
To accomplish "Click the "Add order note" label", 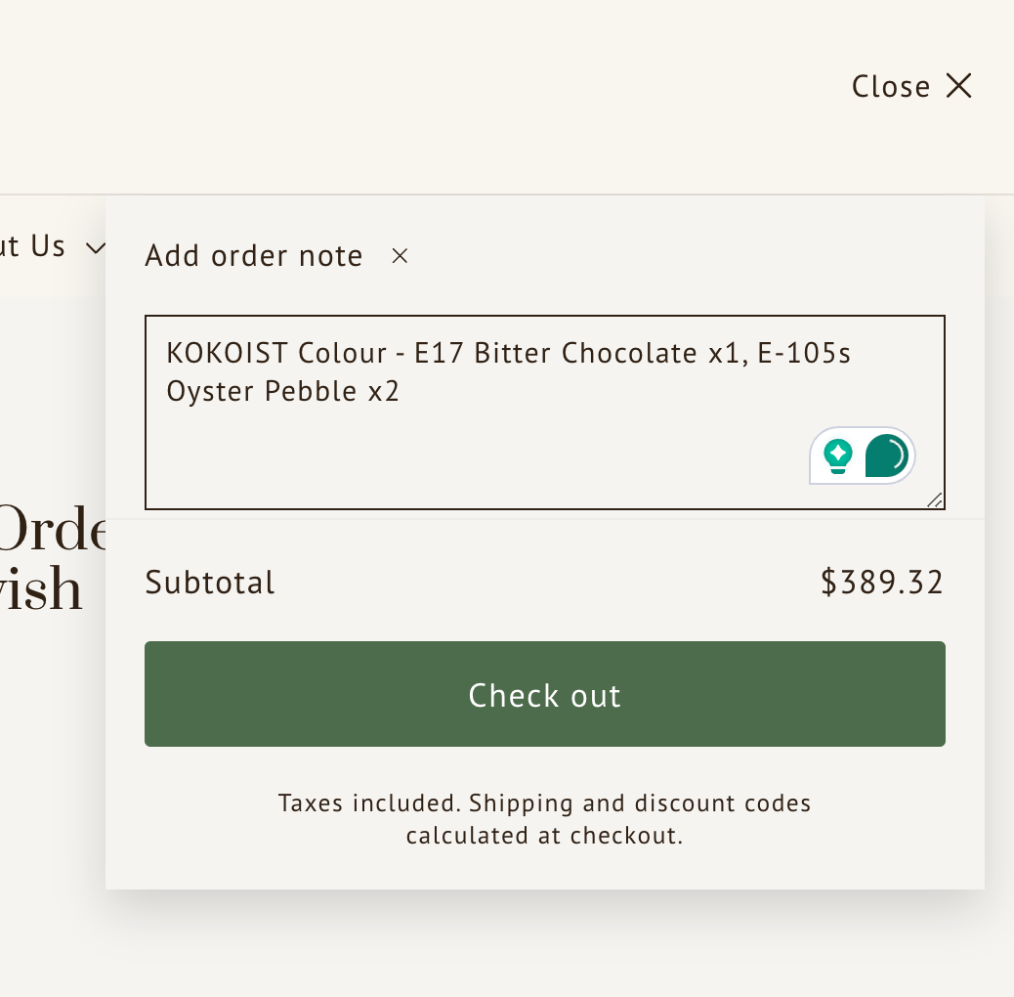I will pyautogui.click(x=253, y=256).
